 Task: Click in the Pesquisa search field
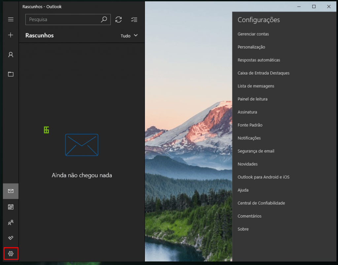[63, 19]
